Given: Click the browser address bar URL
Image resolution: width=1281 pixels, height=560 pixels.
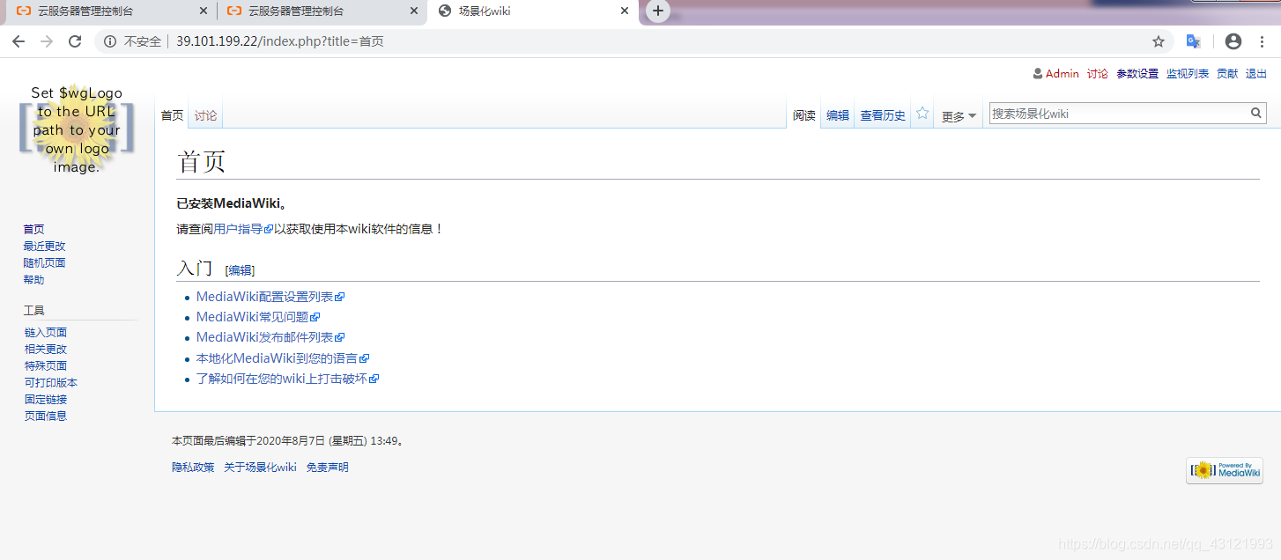Looking at the screenshot, I should (280, 41).
